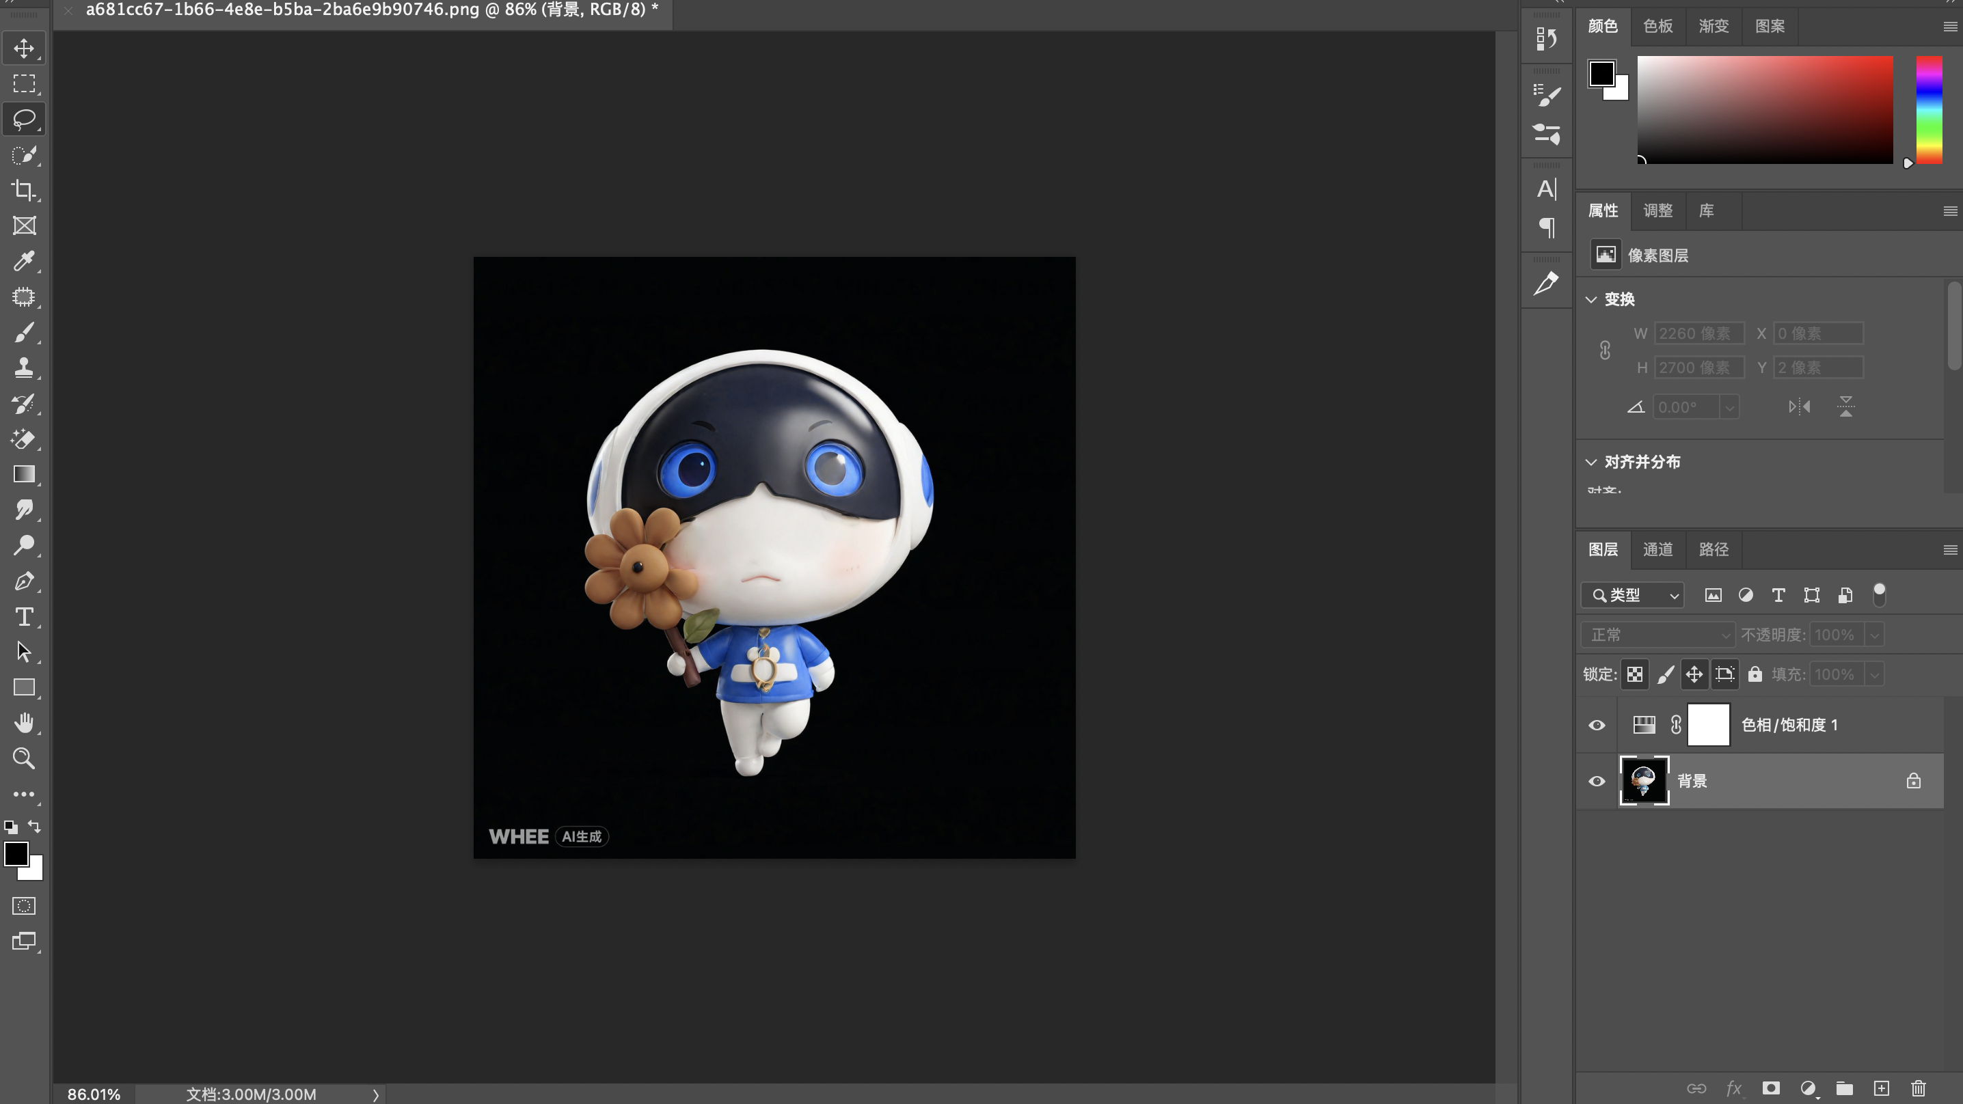Select the Horizontal Type tool
The image size is (1963, 1104).
tap(24, 616)
